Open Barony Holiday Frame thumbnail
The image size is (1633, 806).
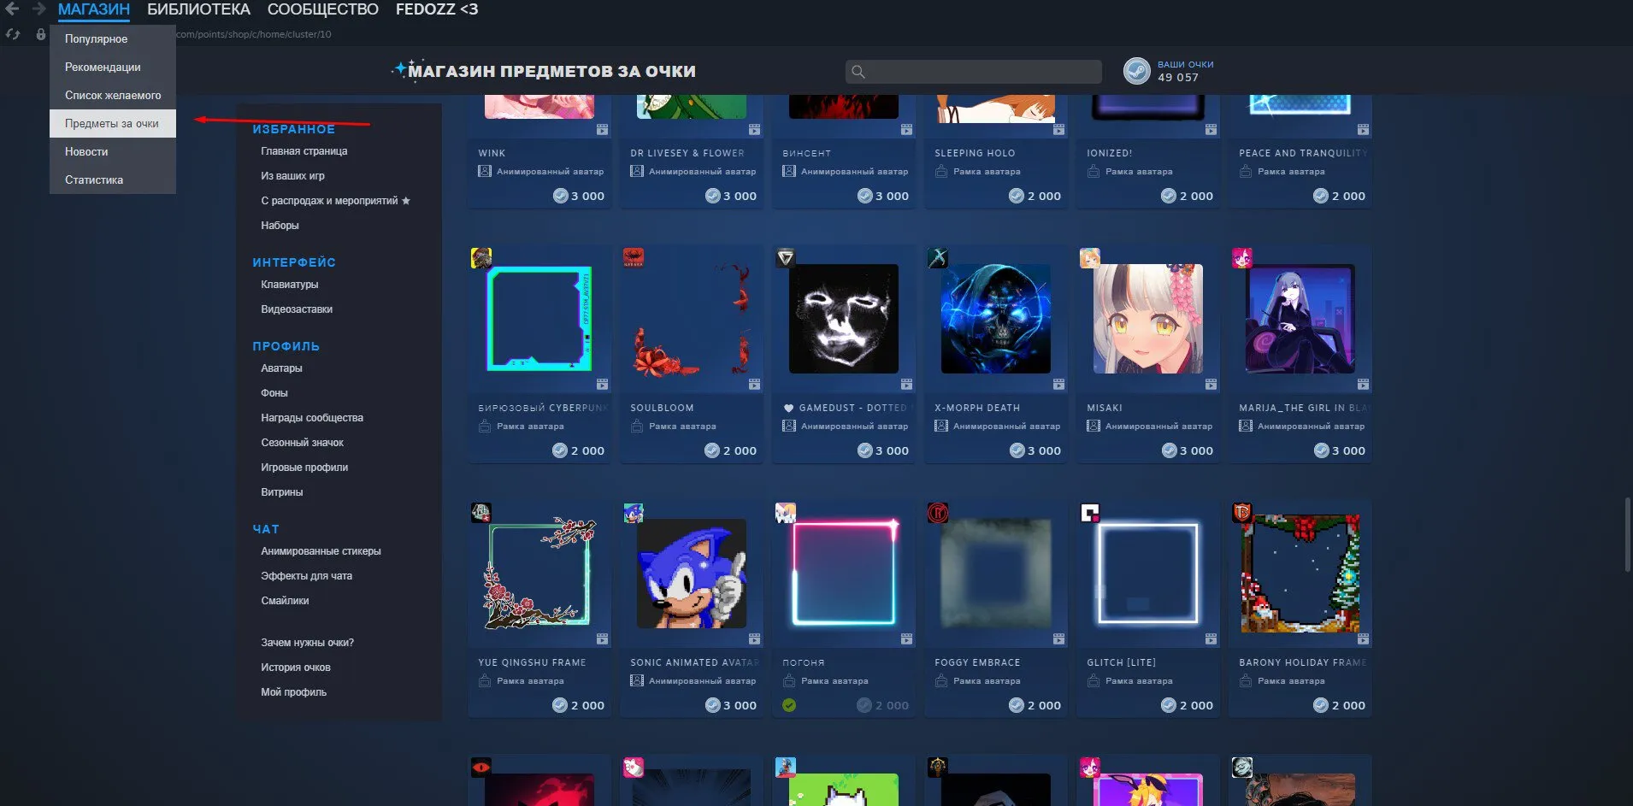tap(1300, 574)
